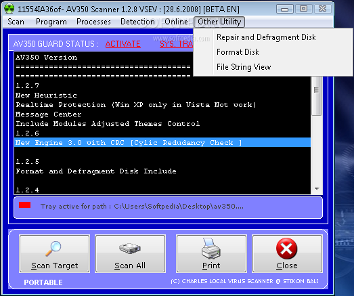
Task: Select the 'AV350 Version' header line
Action: coord(104,57)
